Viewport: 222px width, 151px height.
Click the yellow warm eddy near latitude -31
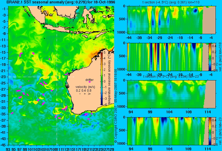[36, 103]
